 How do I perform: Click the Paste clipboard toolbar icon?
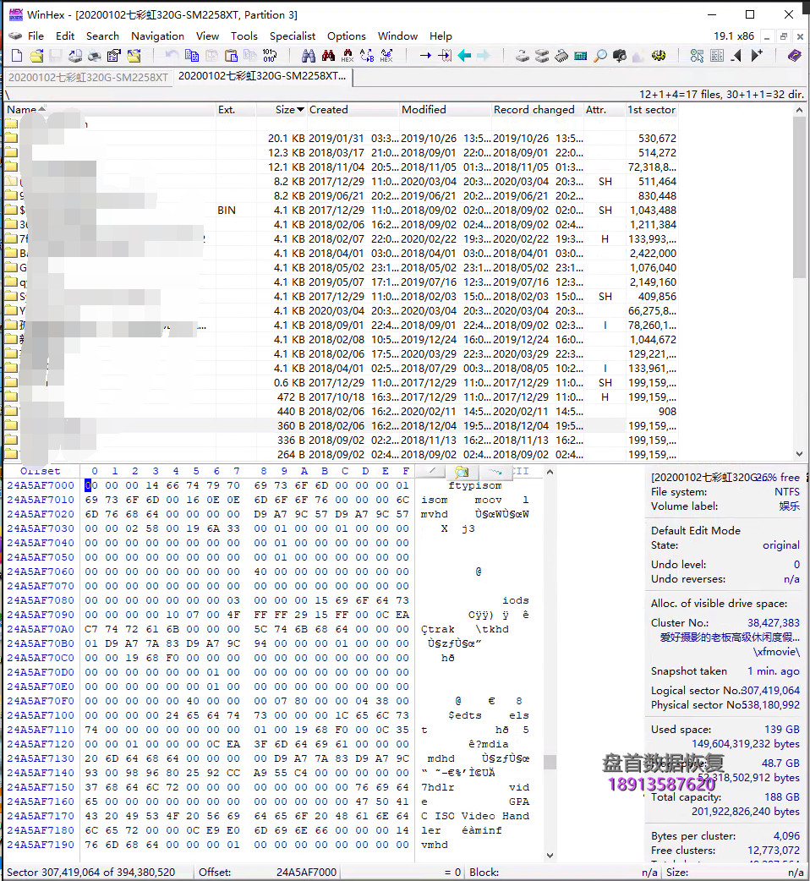coord(231,56)
